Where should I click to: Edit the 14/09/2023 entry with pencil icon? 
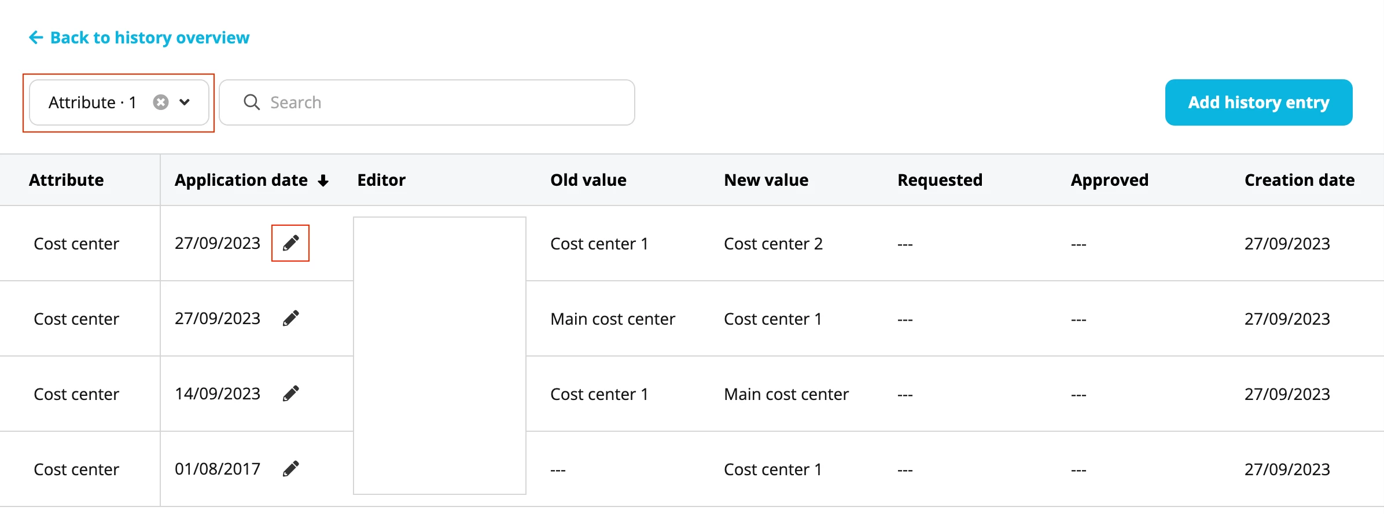[x=290, y=394]
